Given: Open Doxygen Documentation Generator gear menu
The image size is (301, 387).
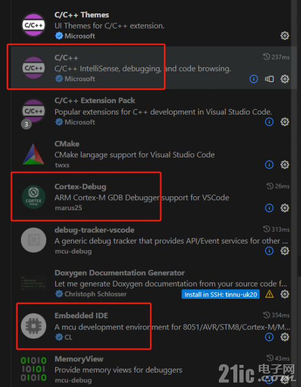Looking at the screenshot, I should click(x=285, y=294).
